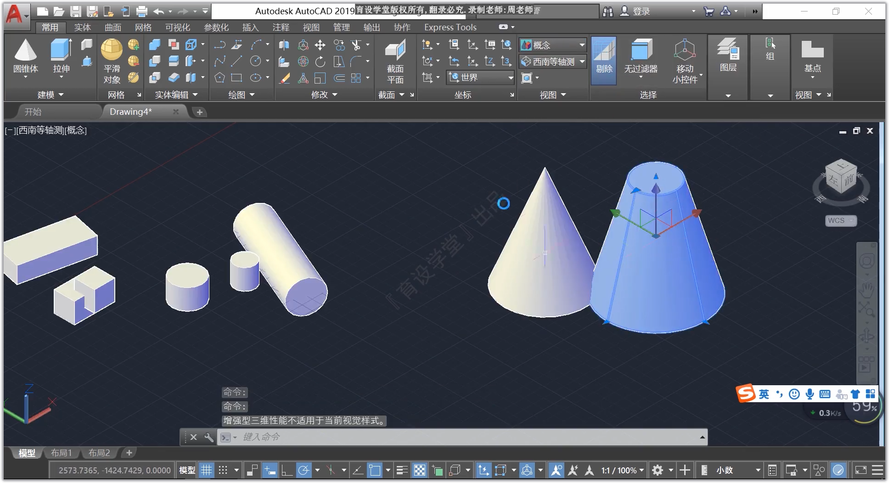Viewport: 889px width, 483px height.
Task: Go to the Express Tools ribbon tab
Action: click(x=450, y=28)
